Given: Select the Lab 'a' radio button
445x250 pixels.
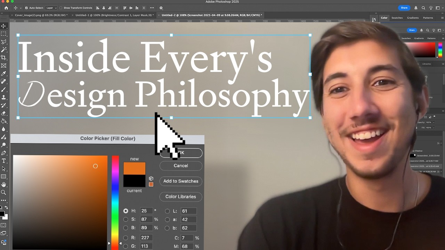Looking at the screenshot, I should pos(167,219).
